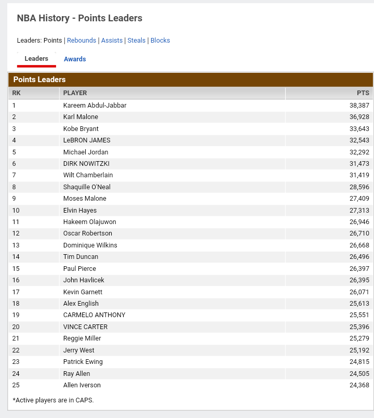Click the VINCE CARTER entry
The width and height of the screenshot is (374, 418).
85,327
